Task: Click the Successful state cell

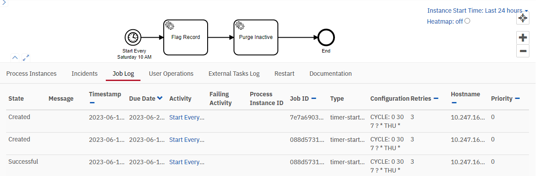Action: tap(23, 162)
